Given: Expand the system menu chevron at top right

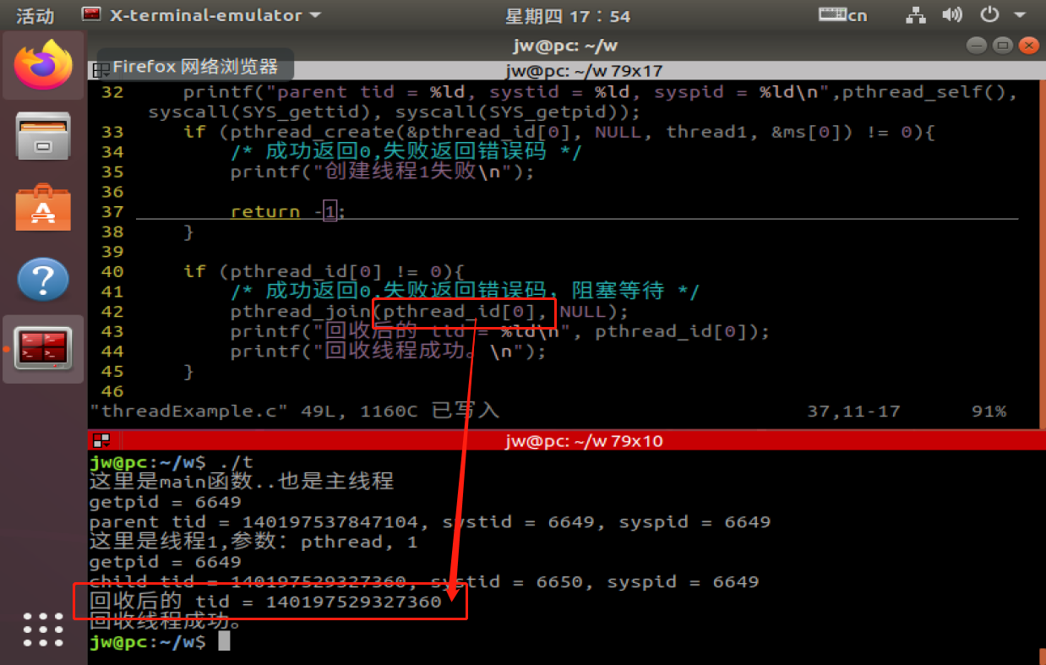Looking at the screenshot, I should coord(1019,14).
